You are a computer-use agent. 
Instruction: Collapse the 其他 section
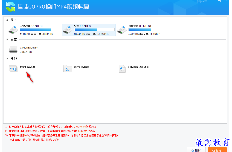point(7,59)
